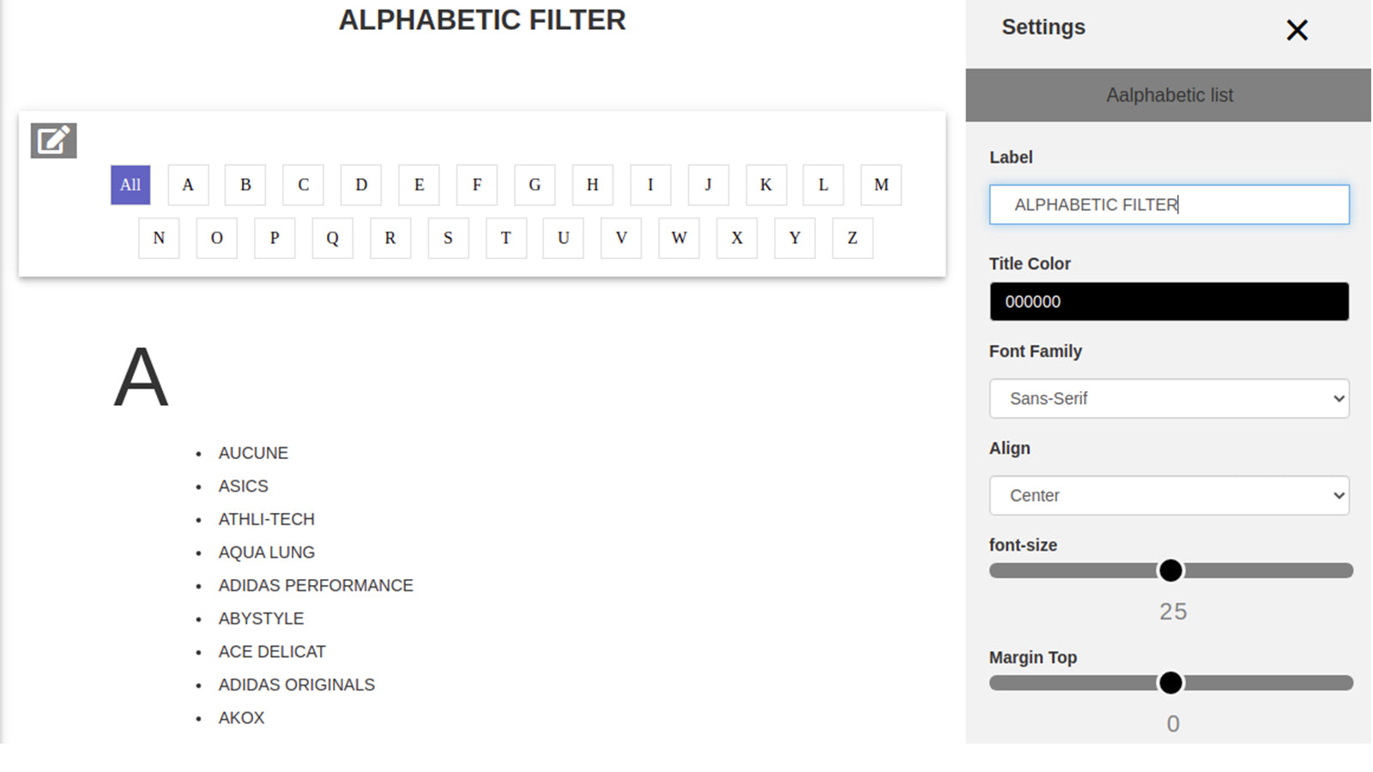Click the Margin Top slider handle
Viewport: 1373px width, 772px height.
[1170, 684]
